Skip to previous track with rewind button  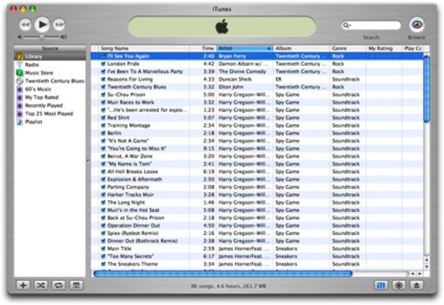(25, 25)
